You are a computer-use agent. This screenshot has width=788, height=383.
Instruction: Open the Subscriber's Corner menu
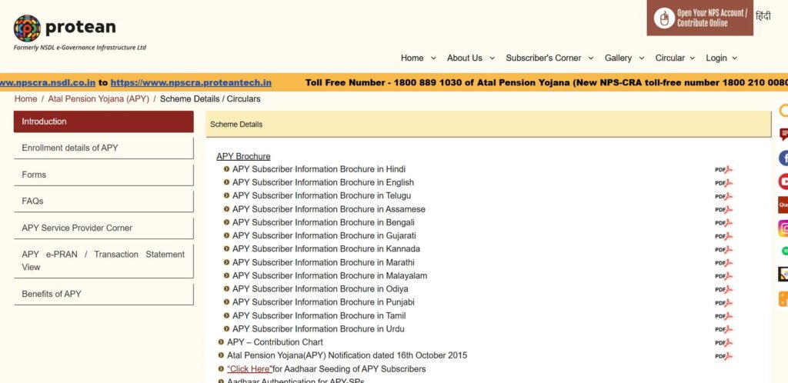pos(543,58)
